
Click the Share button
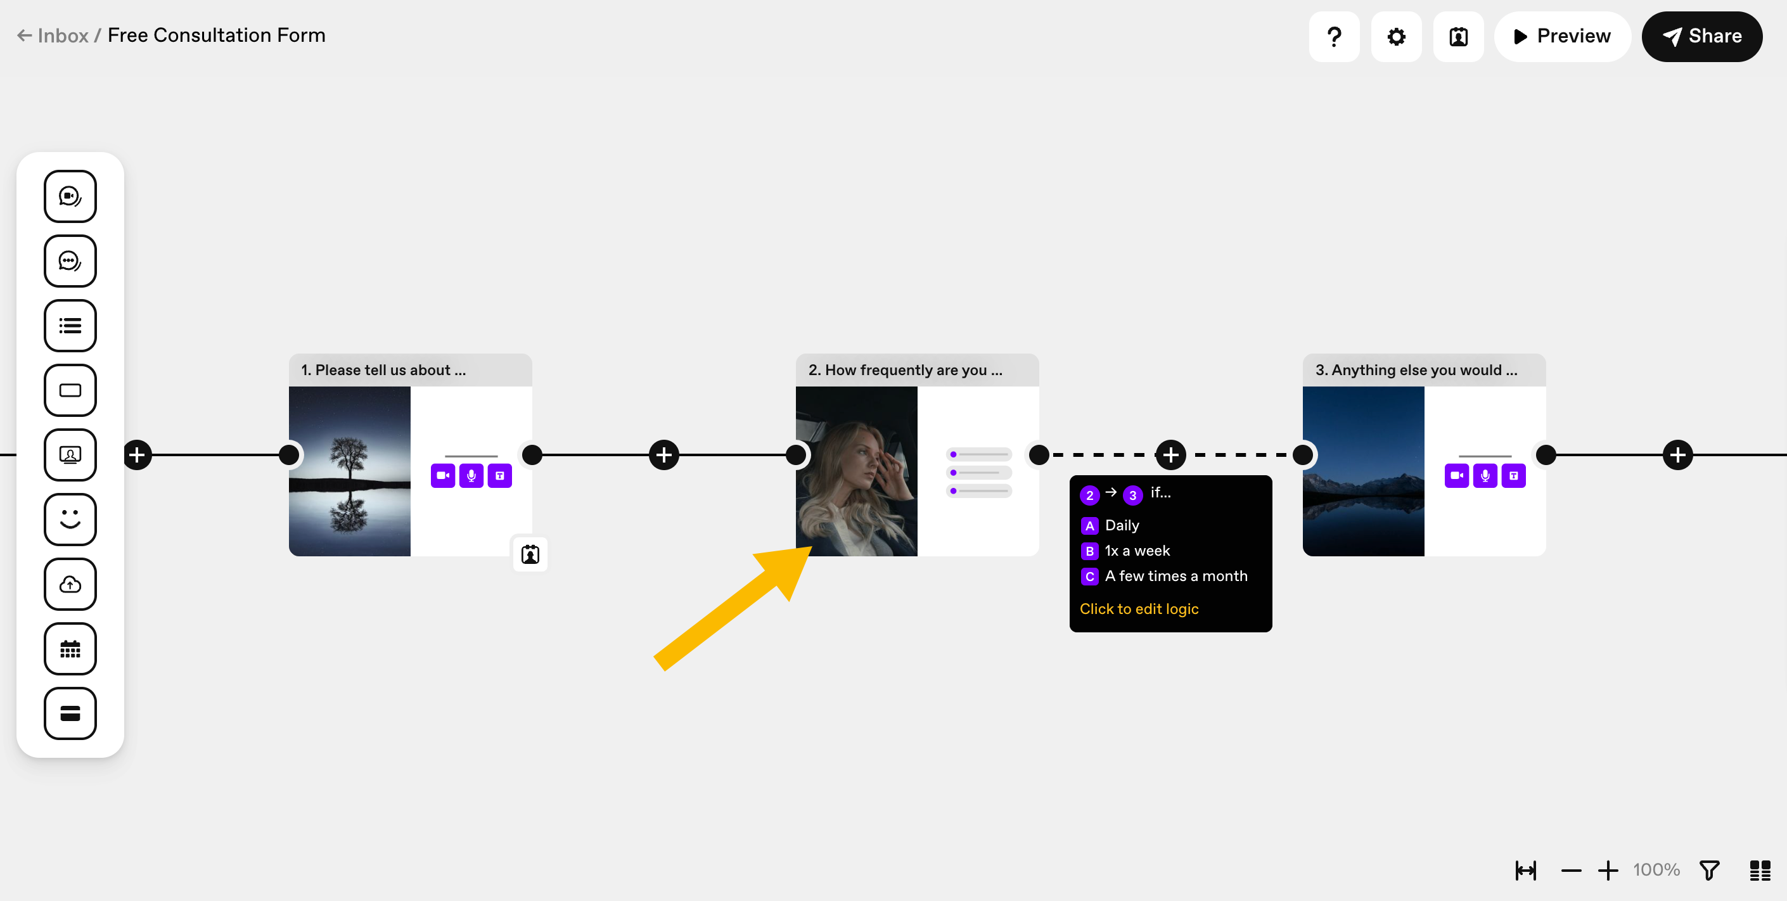tap(1701, 36)
